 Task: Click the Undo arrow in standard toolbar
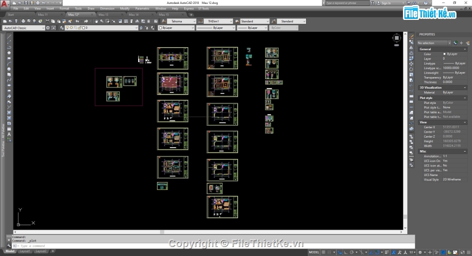(x=78, y=21)
